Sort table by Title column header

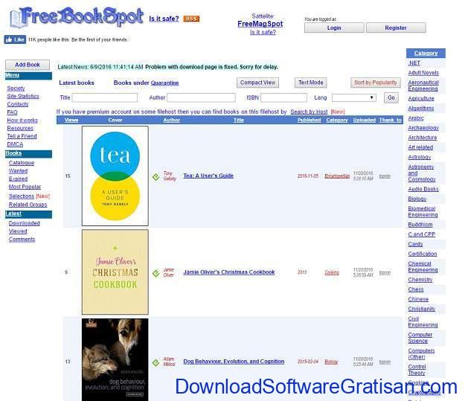[238, 120]
